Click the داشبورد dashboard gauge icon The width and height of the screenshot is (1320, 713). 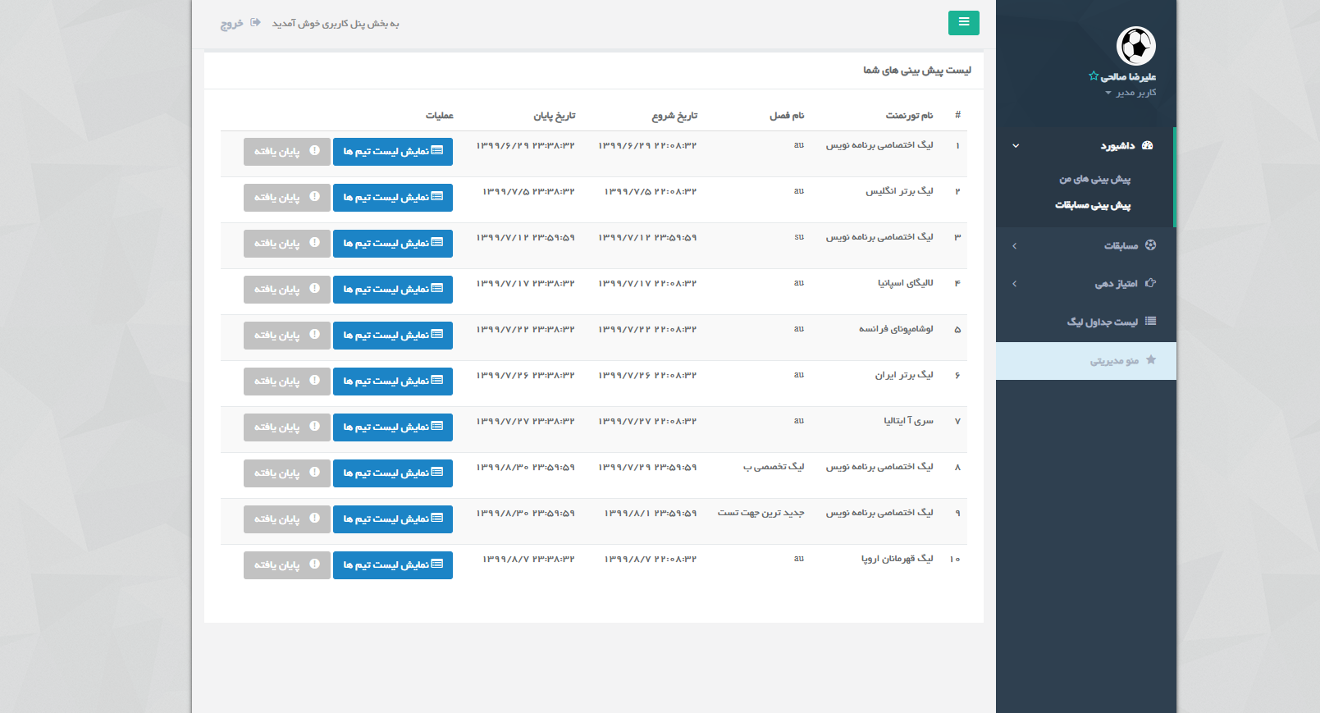pyautogui.click(x=1148, y=145)
